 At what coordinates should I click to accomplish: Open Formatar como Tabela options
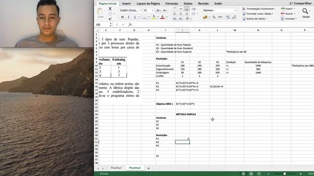click(x=258, y=14)
